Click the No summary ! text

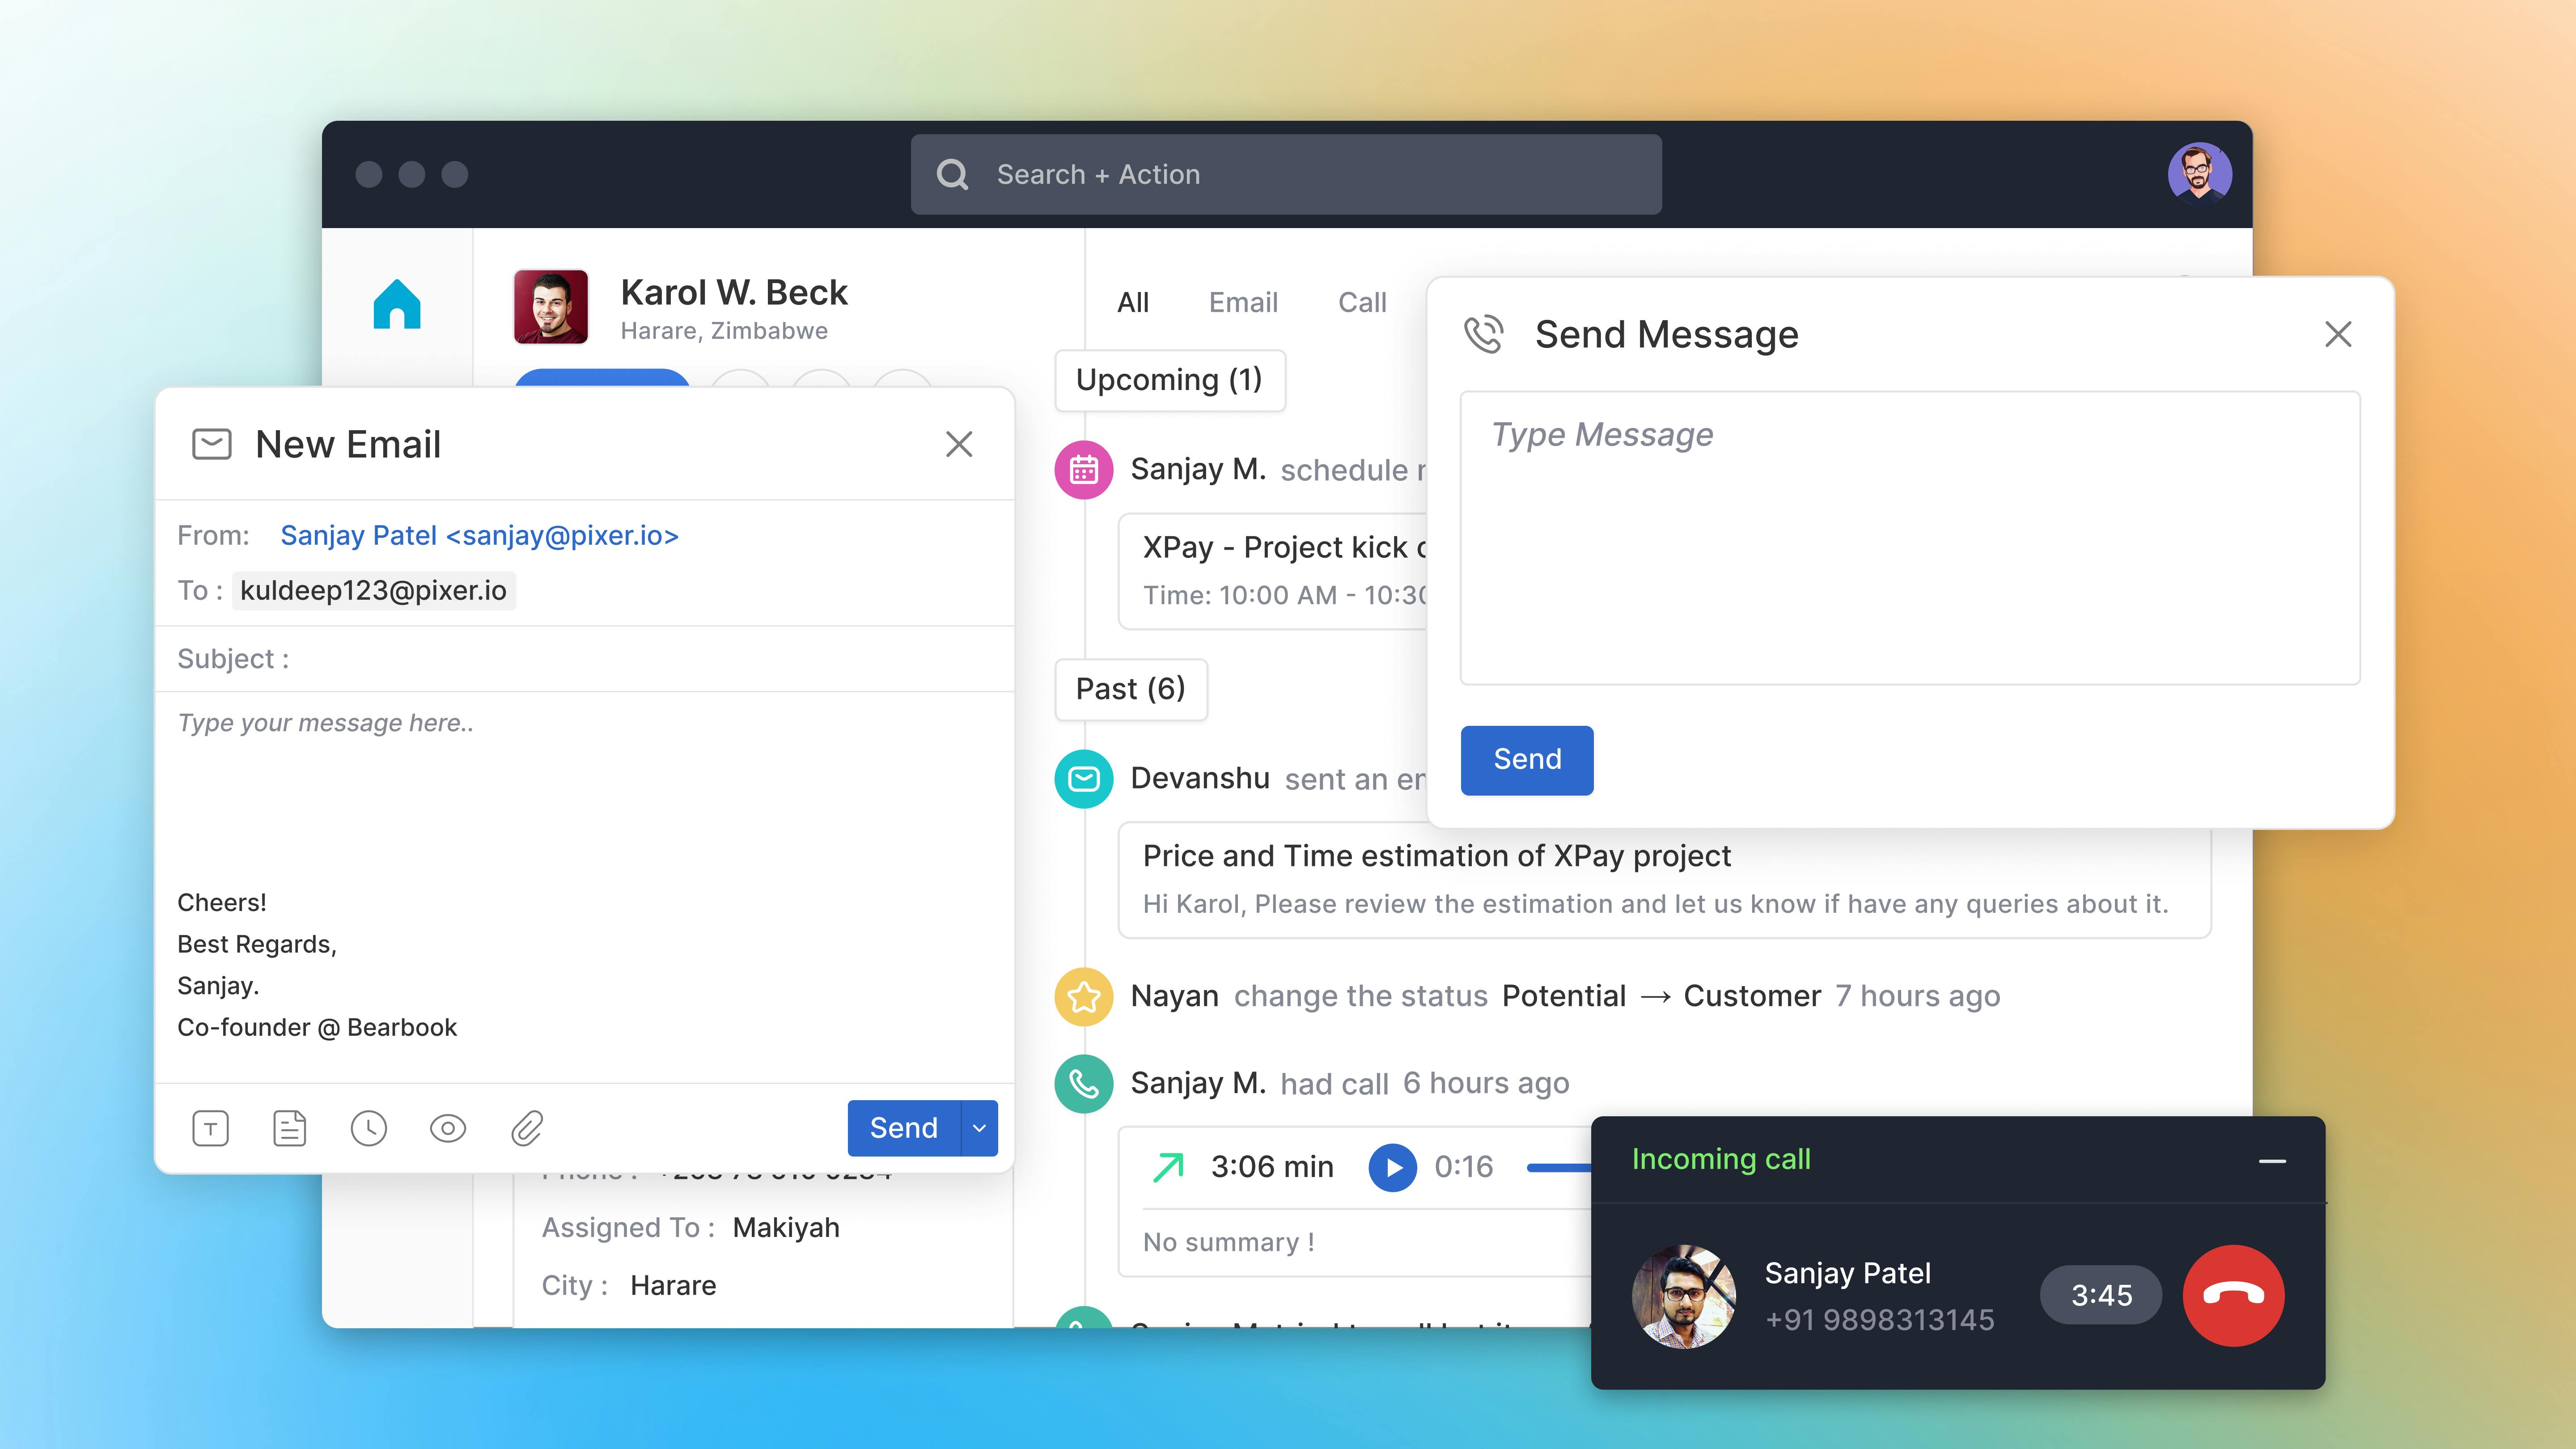(1228, 1242)
